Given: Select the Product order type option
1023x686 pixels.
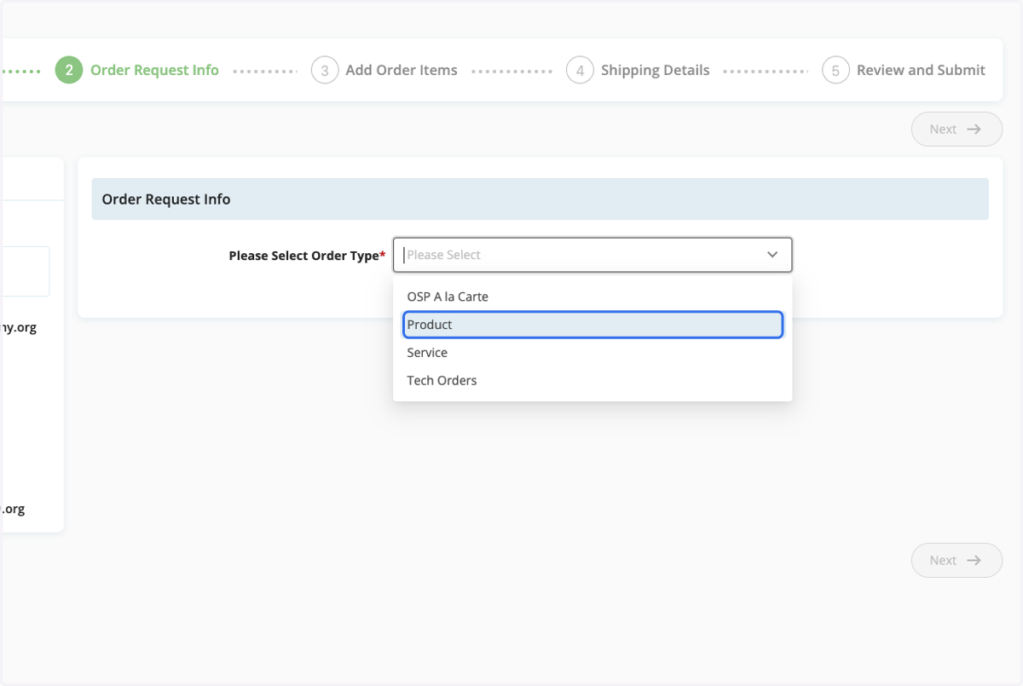Looking at the screenshot, I should tap(592, 325).
